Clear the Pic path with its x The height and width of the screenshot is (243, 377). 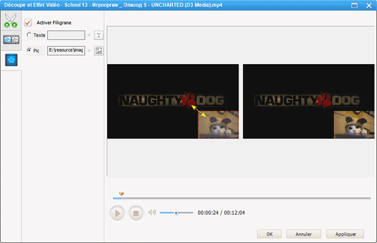click(89, 50)
